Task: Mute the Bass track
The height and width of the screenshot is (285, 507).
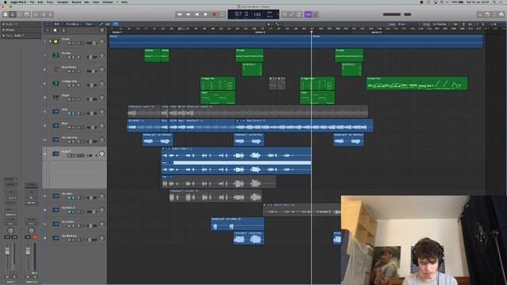Action: pos(69,127)
